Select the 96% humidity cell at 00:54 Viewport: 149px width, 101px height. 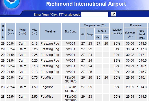[x=117, y=79]
